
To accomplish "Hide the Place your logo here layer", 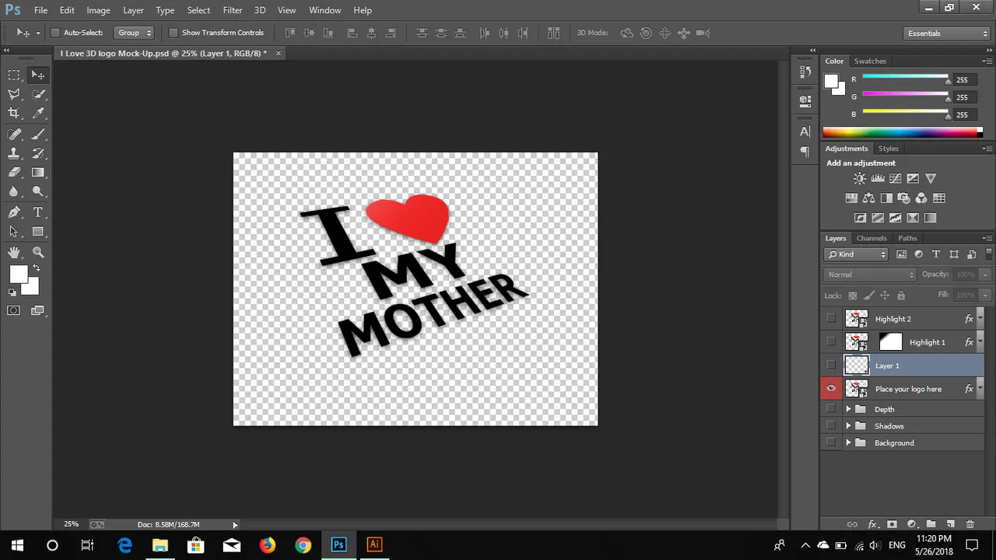I will 831,388.
